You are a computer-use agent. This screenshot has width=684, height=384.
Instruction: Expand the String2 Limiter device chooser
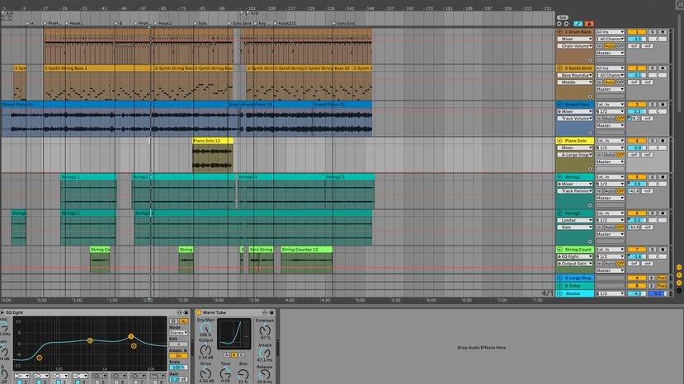click(576, 220)
